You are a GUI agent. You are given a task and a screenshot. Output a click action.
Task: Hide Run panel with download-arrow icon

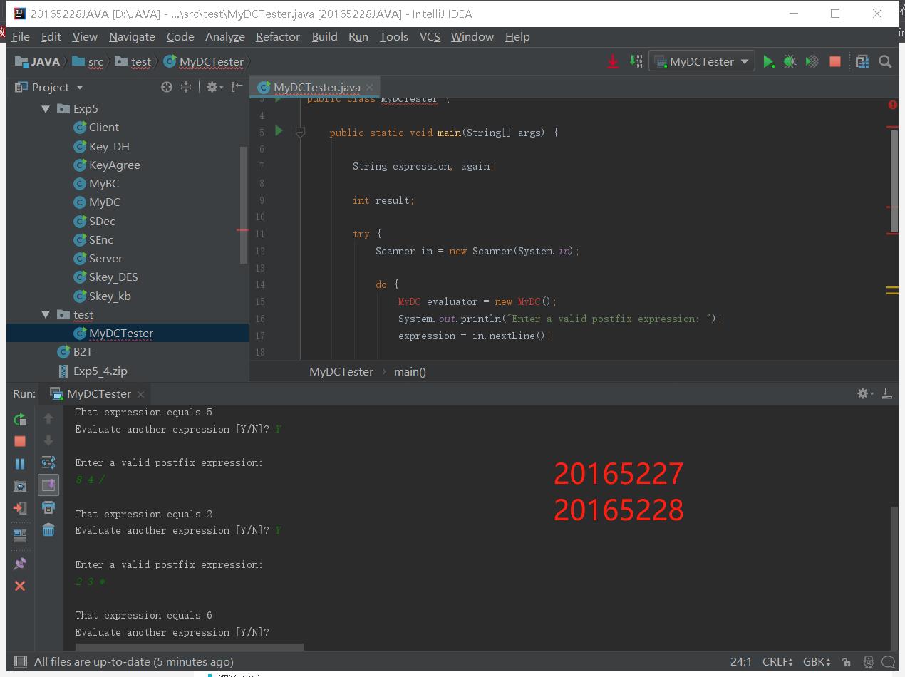click(886, 393)
